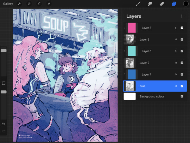Select the teal Layer 6 thumbnail
The width and height of the screenshot is (190, 143).
(x=132, y=51)
